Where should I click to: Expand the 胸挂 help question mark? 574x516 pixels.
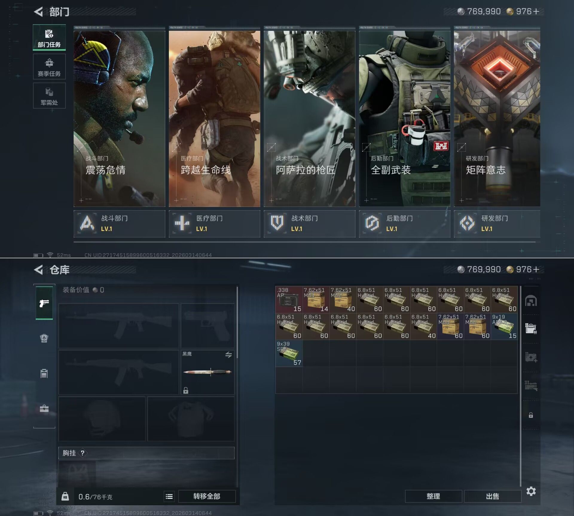click(x=83, y=453)
